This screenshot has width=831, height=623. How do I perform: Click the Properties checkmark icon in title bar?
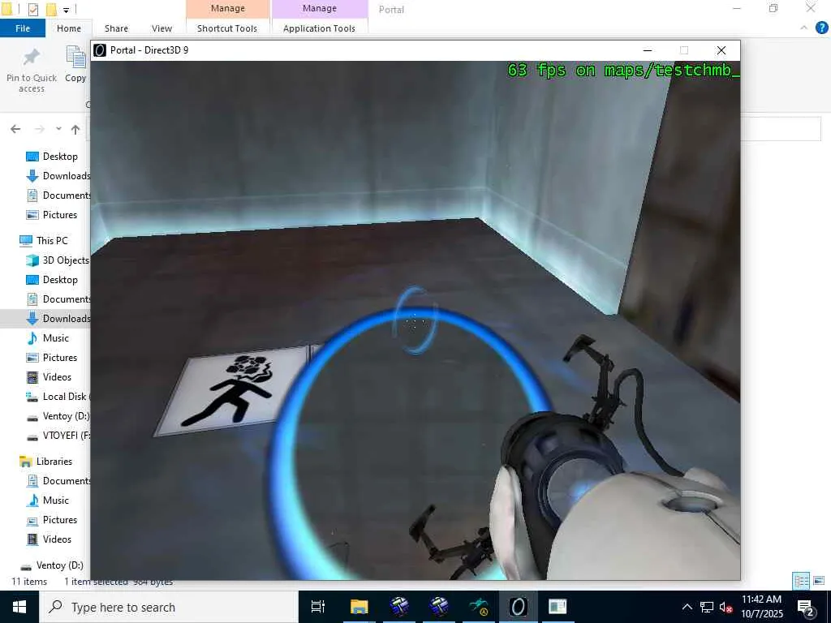[x=32, y=9]
